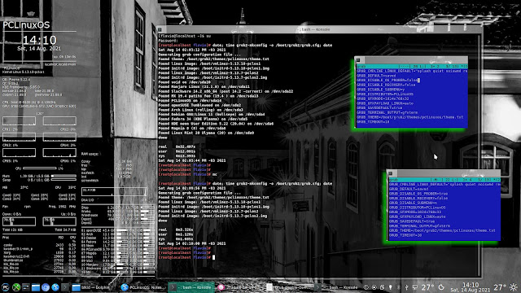Switch to the pink-icon taskbar task
521x293 pixels.
240,287
